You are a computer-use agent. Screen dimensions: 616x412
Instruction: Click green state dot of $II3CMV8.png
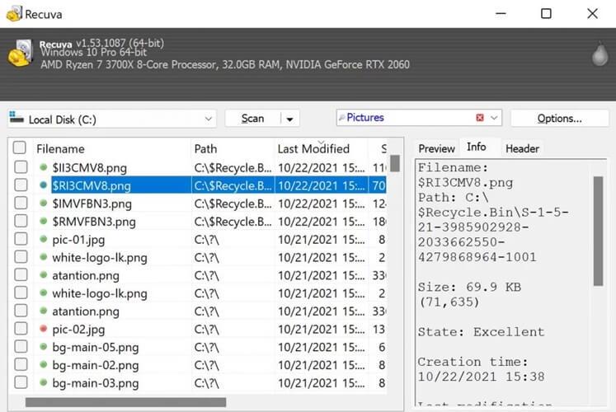point(44,167)
